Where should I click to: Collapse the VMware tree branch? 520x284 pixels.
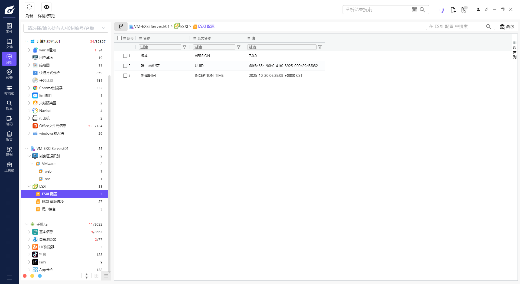(x=32, y=164)
